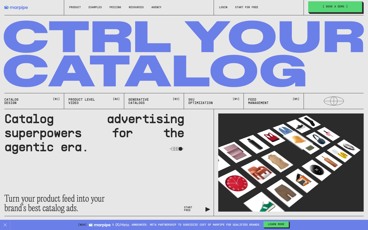The height and width of the screenshot is (230, 368).
Task: Click Start For Free in header
Action: 247,7
